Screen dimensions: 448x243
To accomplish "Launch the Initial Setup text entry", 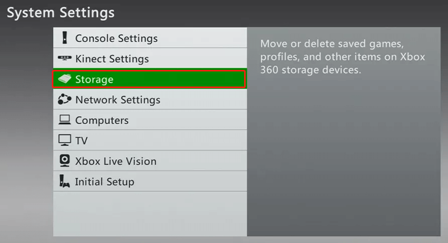I will 105,182.
